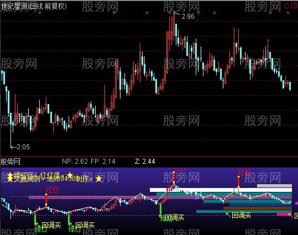
Task: Click the brown horizontal bar
Action: (258, 208)
